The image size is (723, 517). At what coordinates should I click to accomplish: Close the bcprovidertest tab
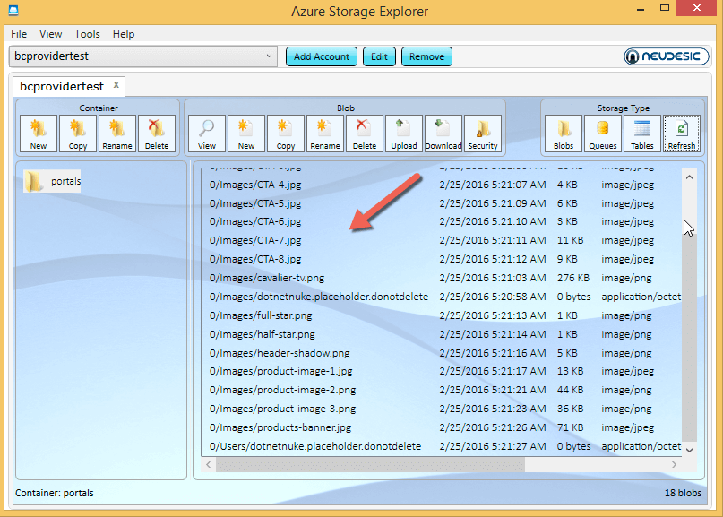pyautogui.click(x=116, y=85)
